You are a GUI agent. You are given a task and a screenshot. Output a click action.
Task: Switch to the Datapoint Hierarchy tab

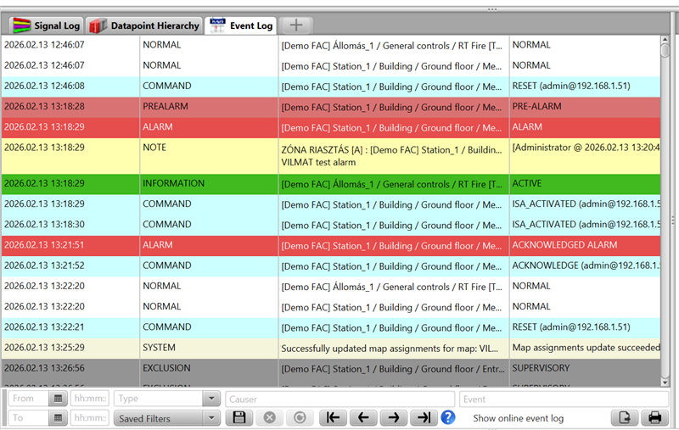145,25
